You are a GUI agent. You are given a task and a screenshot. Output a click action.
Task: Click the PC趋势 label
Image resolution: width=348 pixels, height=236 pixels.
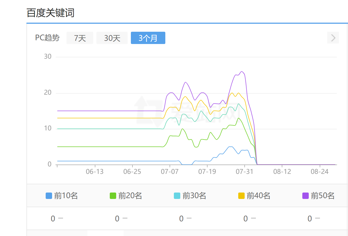click(x=47, y=38)
